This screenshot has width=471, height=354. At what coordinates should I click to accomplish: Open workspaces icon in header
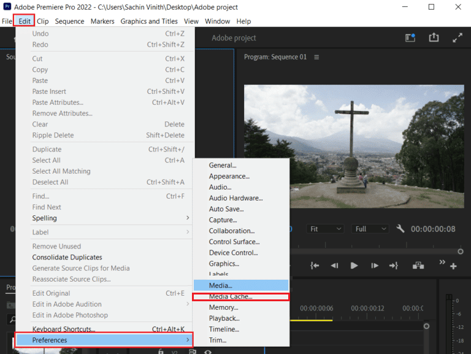coord(410,37)
